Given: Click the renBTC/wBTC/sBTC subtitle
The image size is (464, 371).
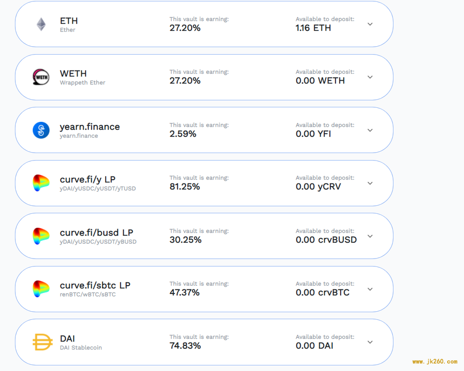Looking at the screenshot, I should (88, 294).
